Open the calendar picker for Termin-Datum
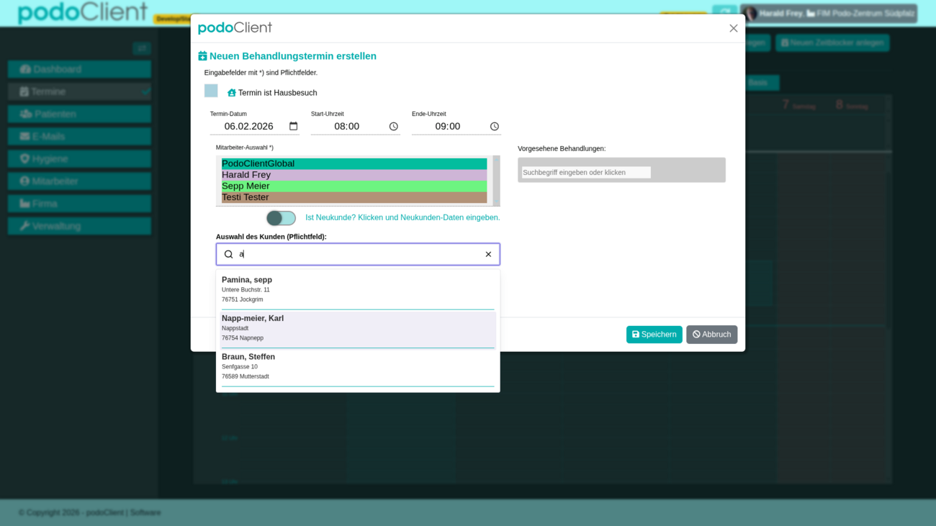This screenshot has height=526, width=936. (293, 127)
